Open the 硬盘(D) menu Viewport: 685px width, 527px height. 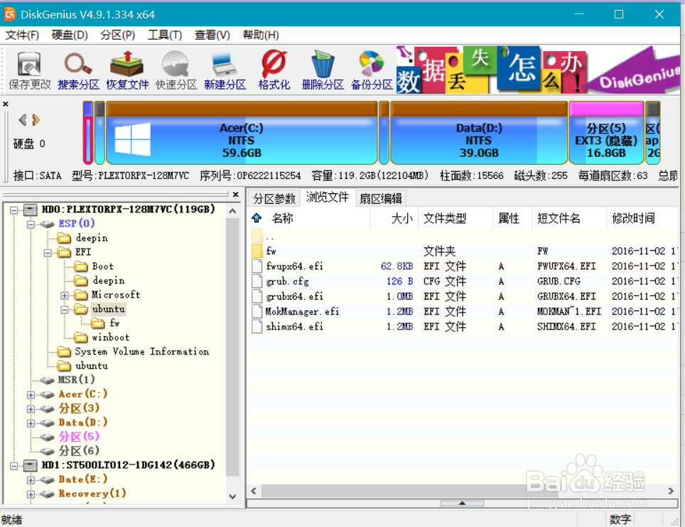click(x=70, y=35)
